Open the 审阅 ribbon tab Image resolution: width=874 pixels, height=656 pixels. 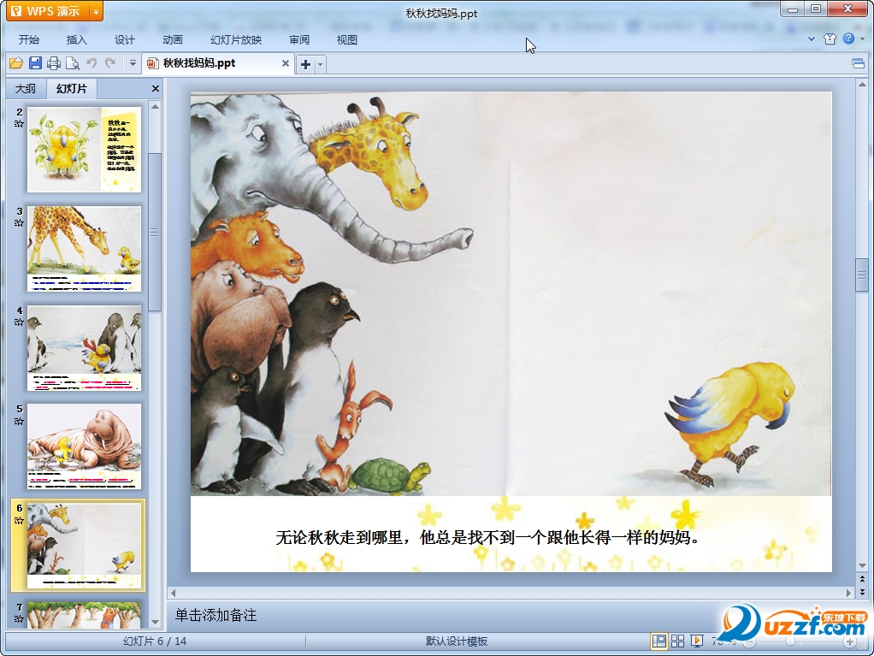pos(299,39)
